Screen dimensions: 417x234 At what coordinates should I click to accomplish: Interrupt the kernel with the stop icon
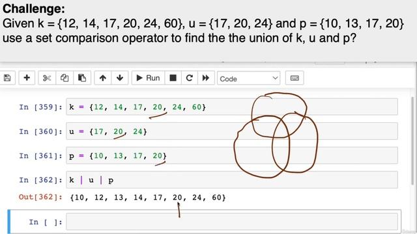click(173, 78)
